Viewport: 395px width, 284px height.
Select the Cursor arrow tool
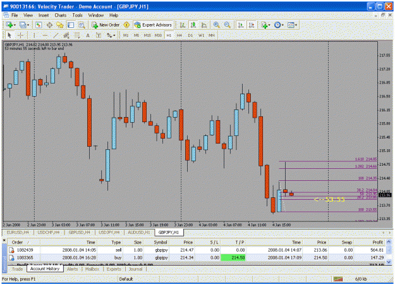[x=9, y=35]
